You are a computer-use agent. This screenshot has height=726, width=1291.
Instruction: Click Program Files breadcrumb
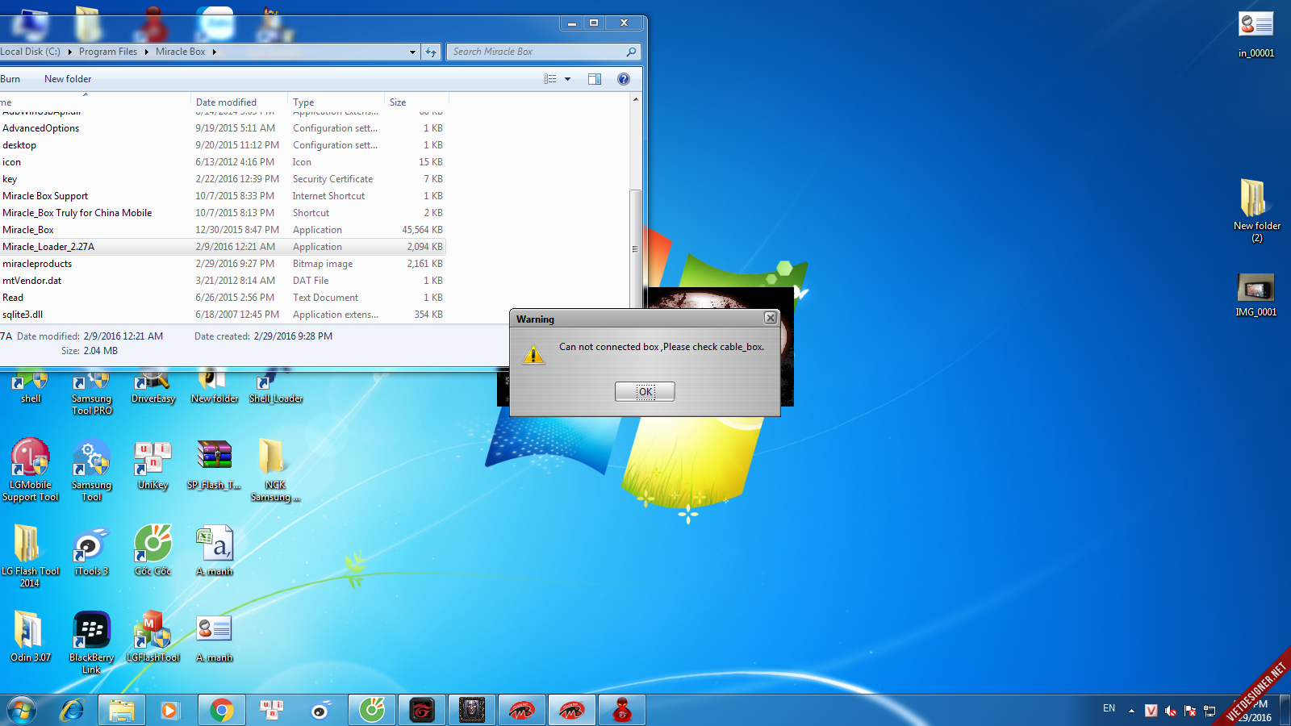108,52
